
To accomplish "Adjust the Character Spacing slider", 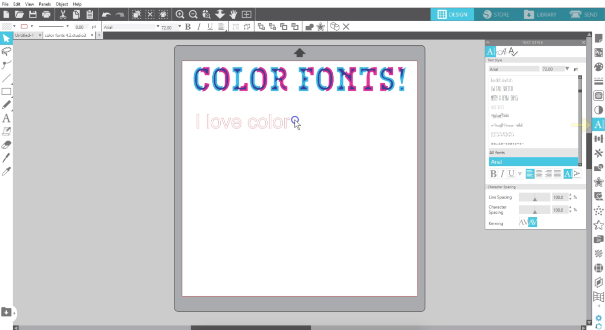I will pos(534,210).
